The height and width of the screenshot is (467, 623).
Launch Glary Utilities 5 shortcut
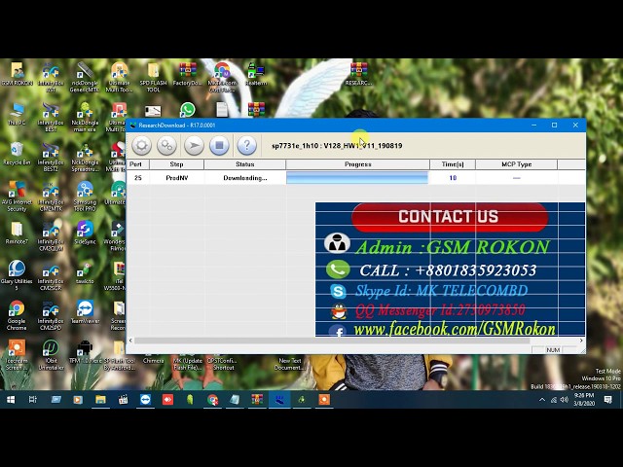point(17,275)
